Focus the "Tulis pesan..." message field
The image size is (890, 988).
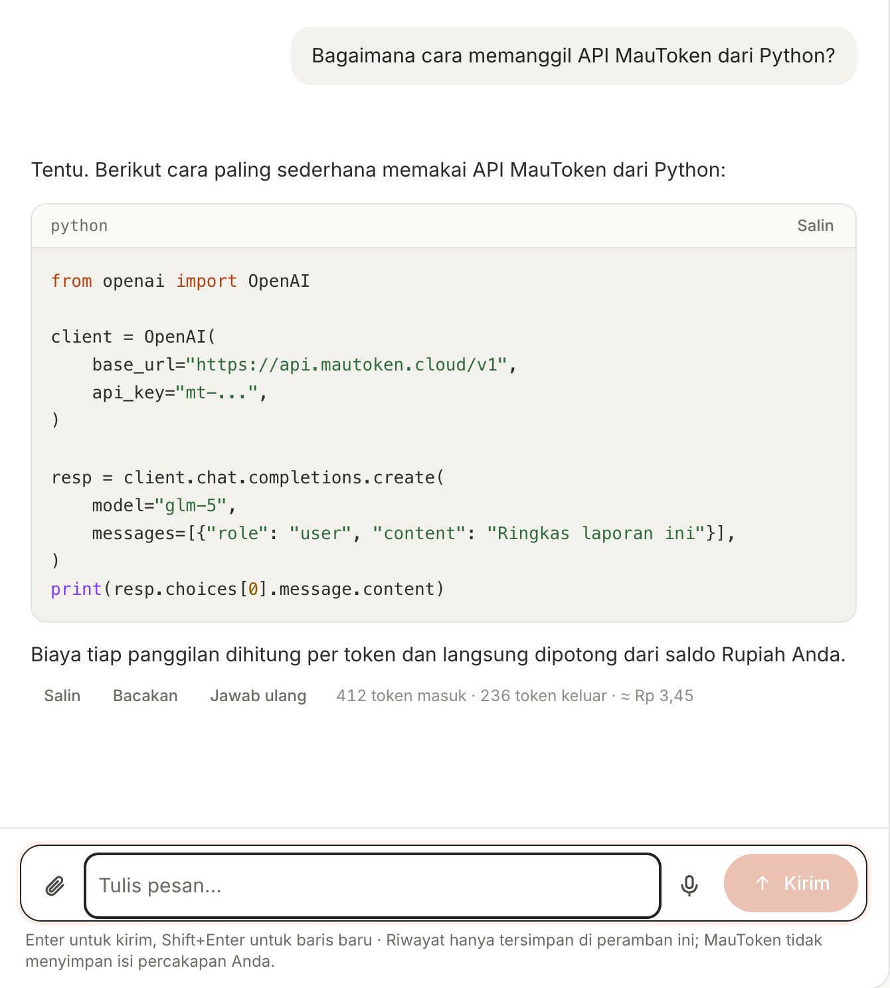[373, 885]
